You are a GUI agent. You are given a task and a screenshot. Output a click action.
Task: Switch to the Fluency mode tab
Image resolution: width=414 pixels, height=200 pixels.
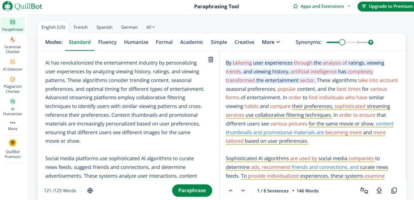coord(107,42)
